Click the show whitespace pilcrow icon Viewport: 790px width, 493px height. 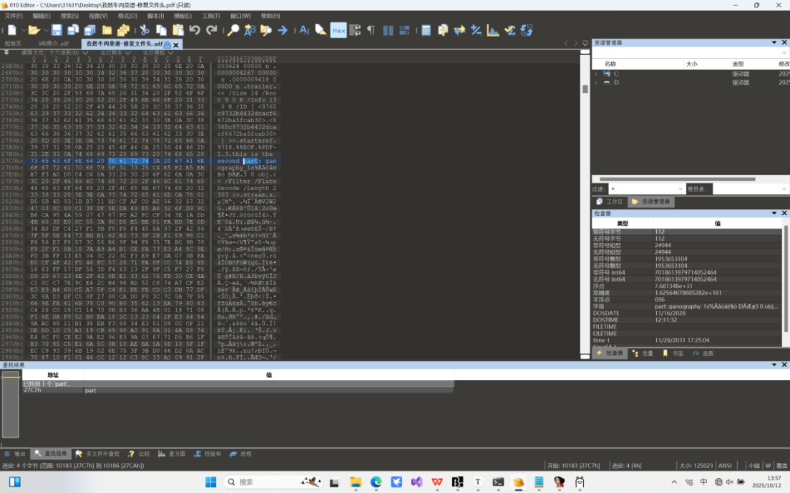(x=371, y=30)
